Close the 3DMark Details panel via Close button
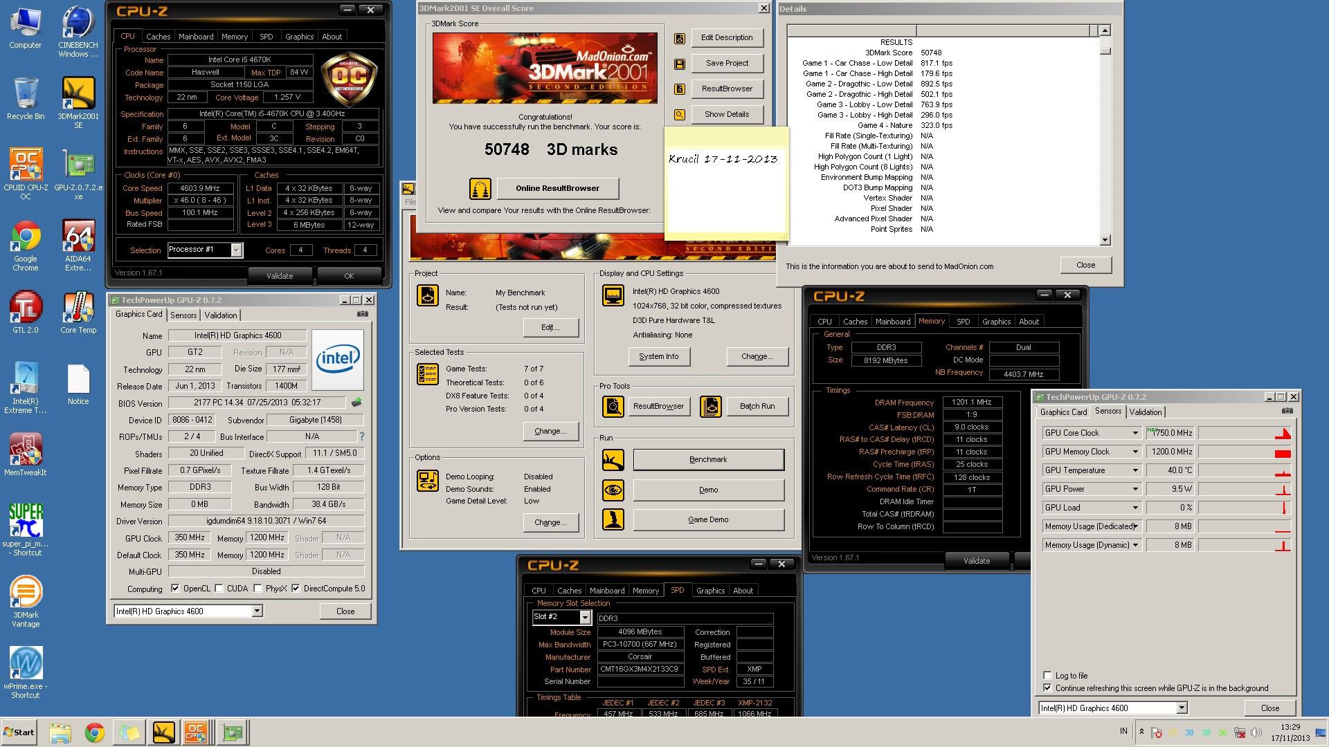Viewport: 1329px width, 747px height. pyautogui.click(x=1085, y=266)
